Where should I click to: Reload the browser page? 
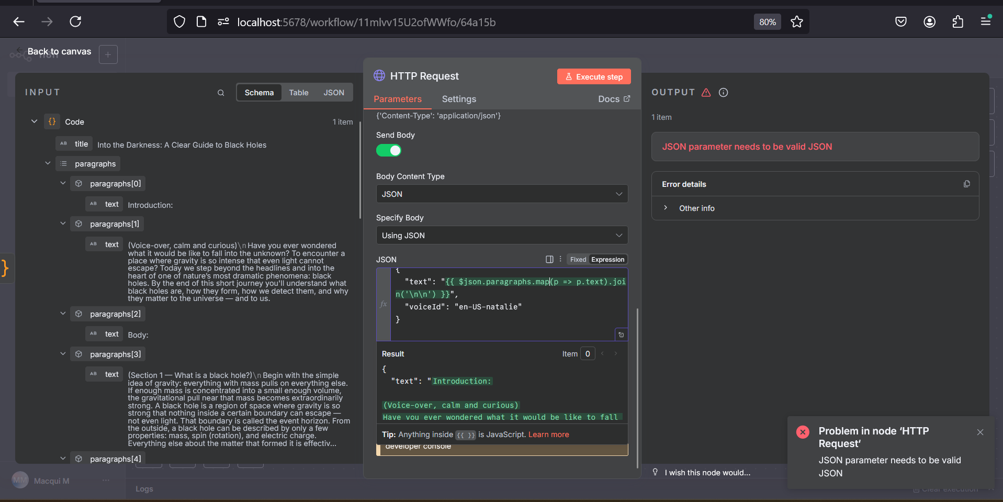tap(75, 22)
